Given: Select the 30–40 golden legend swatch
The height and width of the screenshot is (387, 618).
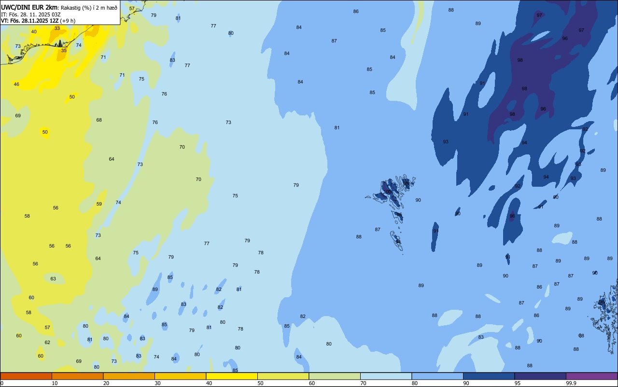Looking at the screenshot, I should tap(180, 376).
